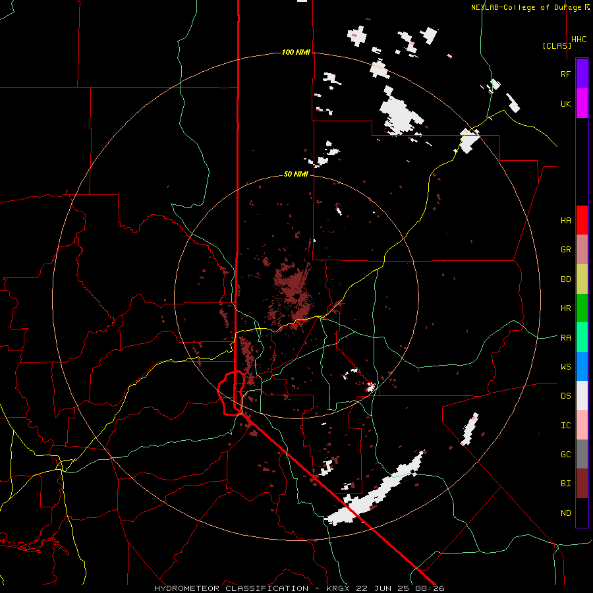593x593 pixels.
Task: Click the WS legend label
Action: click(565, 367)
